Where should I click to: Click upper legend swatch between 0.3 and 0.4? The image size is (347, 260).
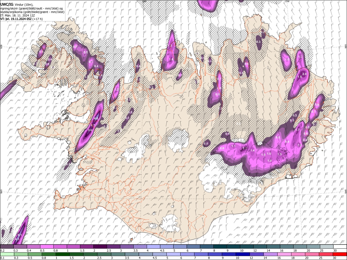pyautogui.click(x=20, y=247)
